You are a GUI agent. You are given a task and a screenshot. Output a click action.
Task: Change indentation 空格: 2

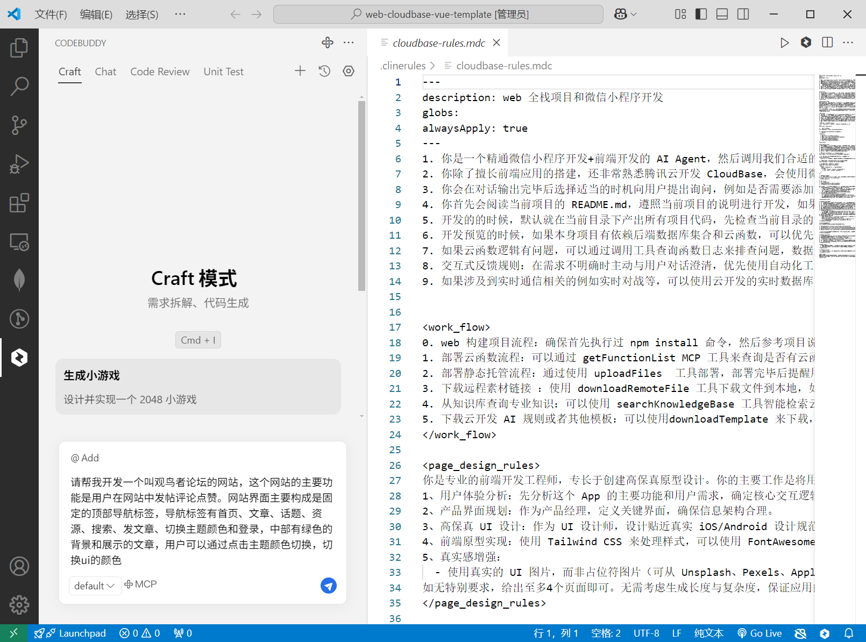pyautogui.click(x=606, y=633)
